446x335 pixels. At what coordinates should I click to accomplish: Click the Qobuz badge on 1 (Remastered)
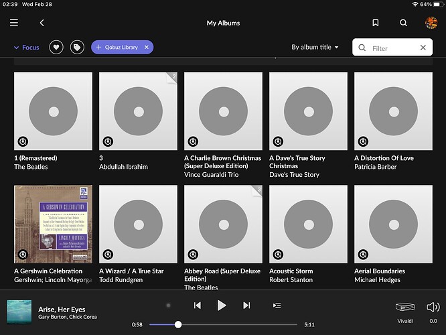[x=23, y=141]
